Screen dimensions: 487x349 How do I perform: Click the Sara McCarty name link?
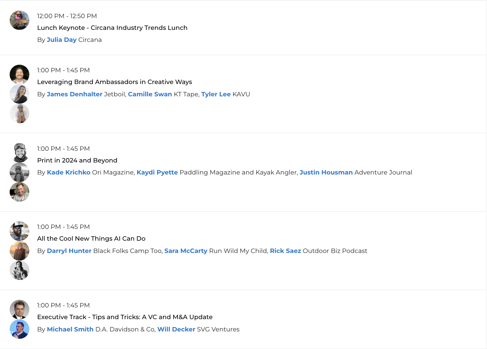tap(185, 251)
